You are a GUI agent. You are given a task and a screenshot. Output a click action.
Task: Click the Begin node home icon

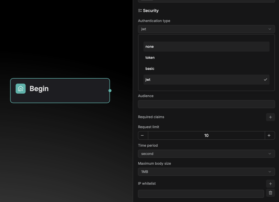click(x=21, y=89)
